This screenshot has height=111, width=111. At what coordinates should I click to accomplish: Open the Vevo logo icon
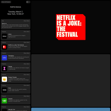click(4, 90)
